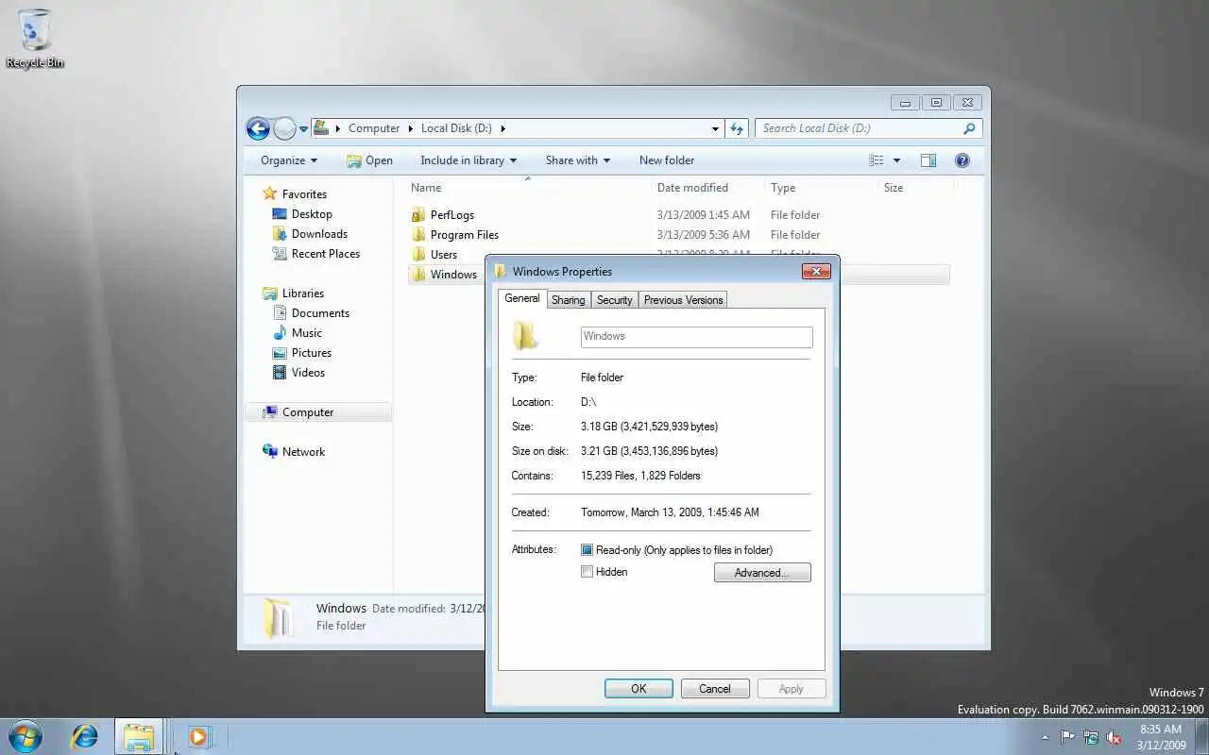Change view with the Views icon
Image resolution: width=1209 pixels, height=755 pixels.
(x=877, y=160)
